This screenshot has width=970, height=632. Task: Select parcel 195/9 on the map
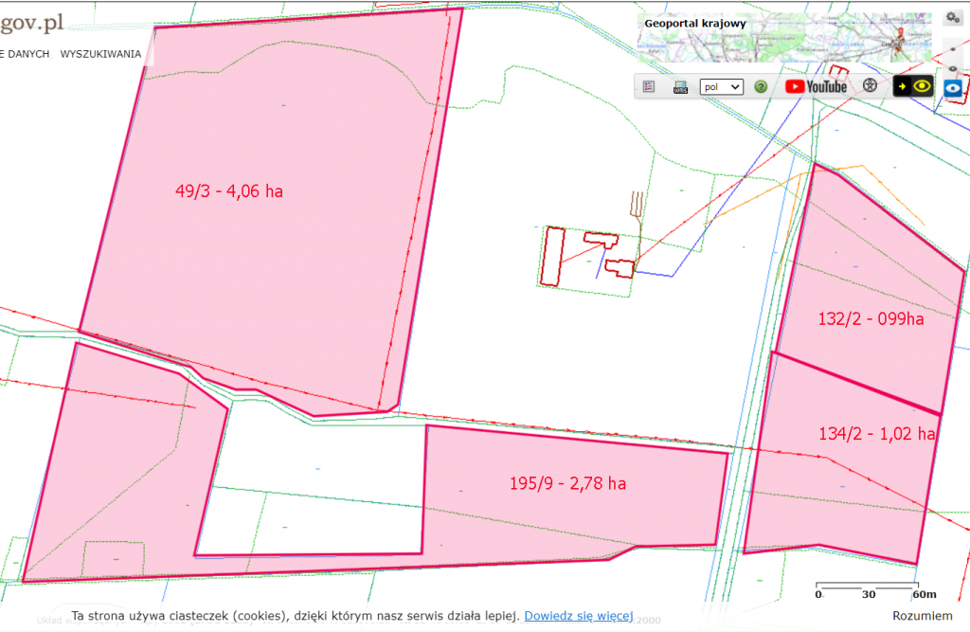(x=568, y=483)
